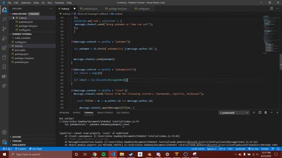Open Spotify from the taskbar
The height and width of the screenshot is (158, 282).
tap(104, 154)
